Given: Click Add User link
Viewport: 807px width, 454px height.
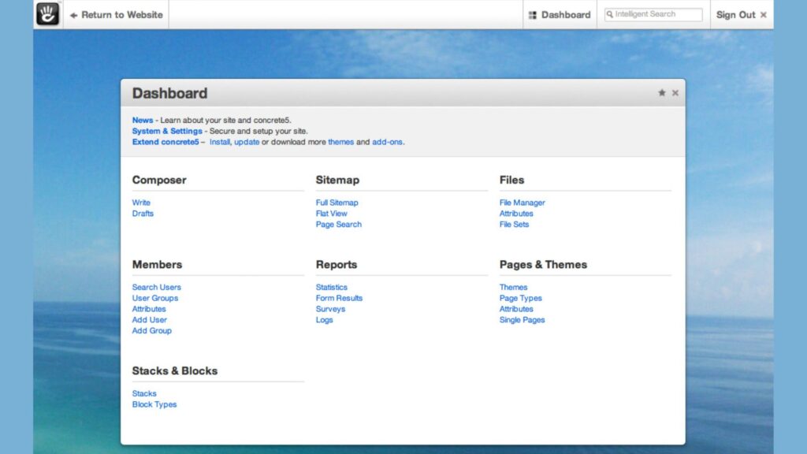Looking at the screenshot, I should point(149,319).
